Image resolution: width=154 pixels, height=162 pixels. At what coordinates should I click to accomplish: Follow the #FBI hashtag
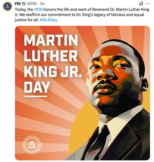(x=38, y=10)
